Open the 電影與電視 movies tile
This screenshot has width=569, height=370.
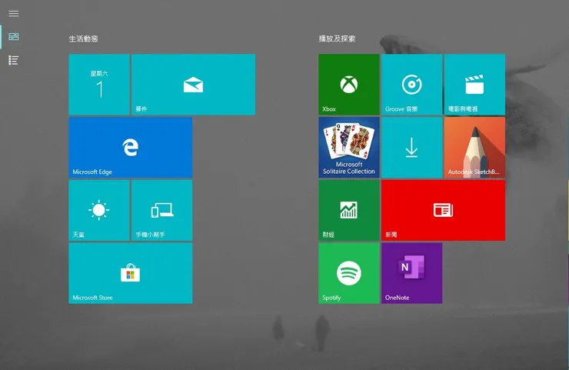click(474, 85)
